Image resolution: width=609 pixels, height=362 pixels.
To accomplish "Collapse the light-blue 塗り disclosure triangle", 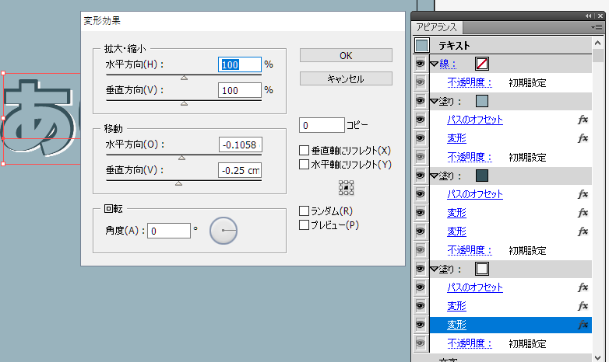I will [x=435, y=102].
